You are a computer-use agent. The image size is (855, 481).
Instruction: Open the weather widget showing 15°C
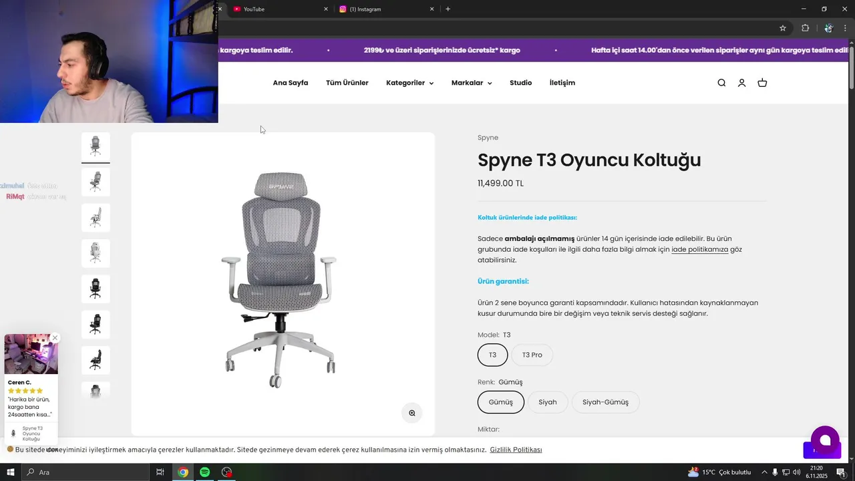tap(719, 472)
